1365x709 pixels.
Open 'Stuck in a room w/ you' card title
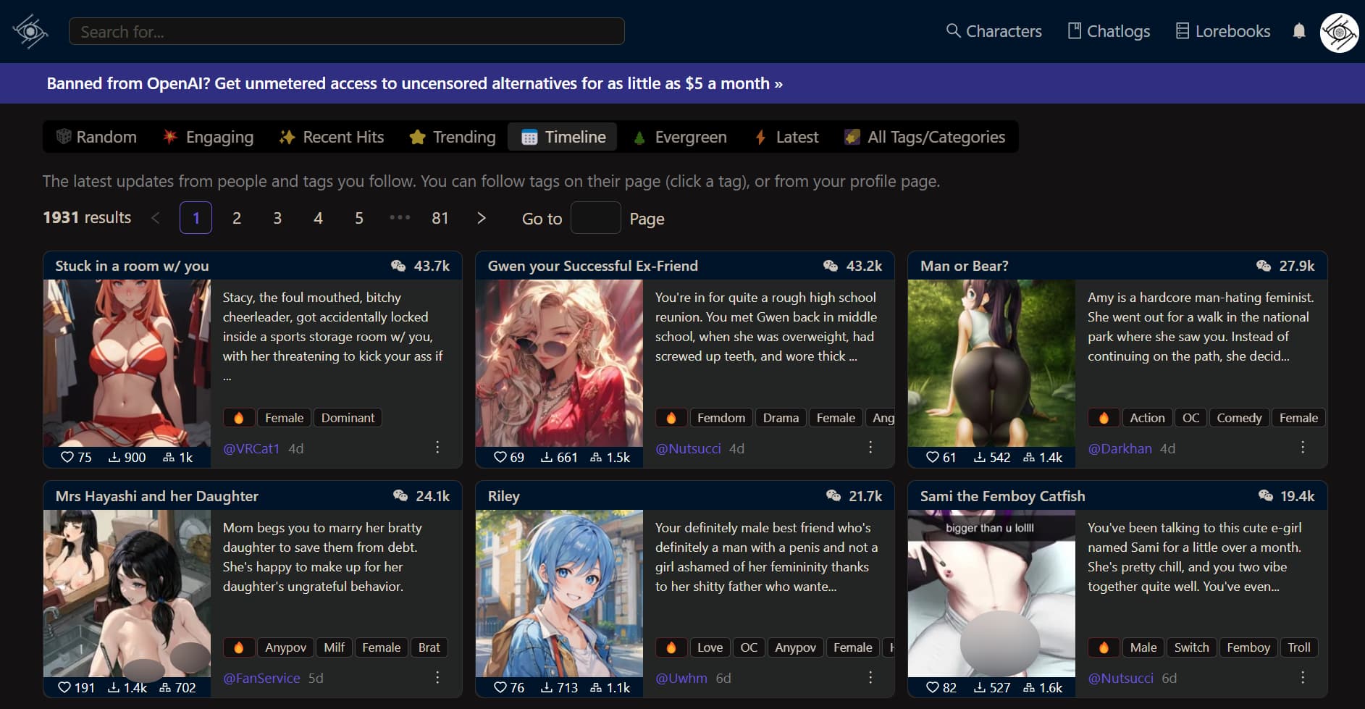pos(132,266)
